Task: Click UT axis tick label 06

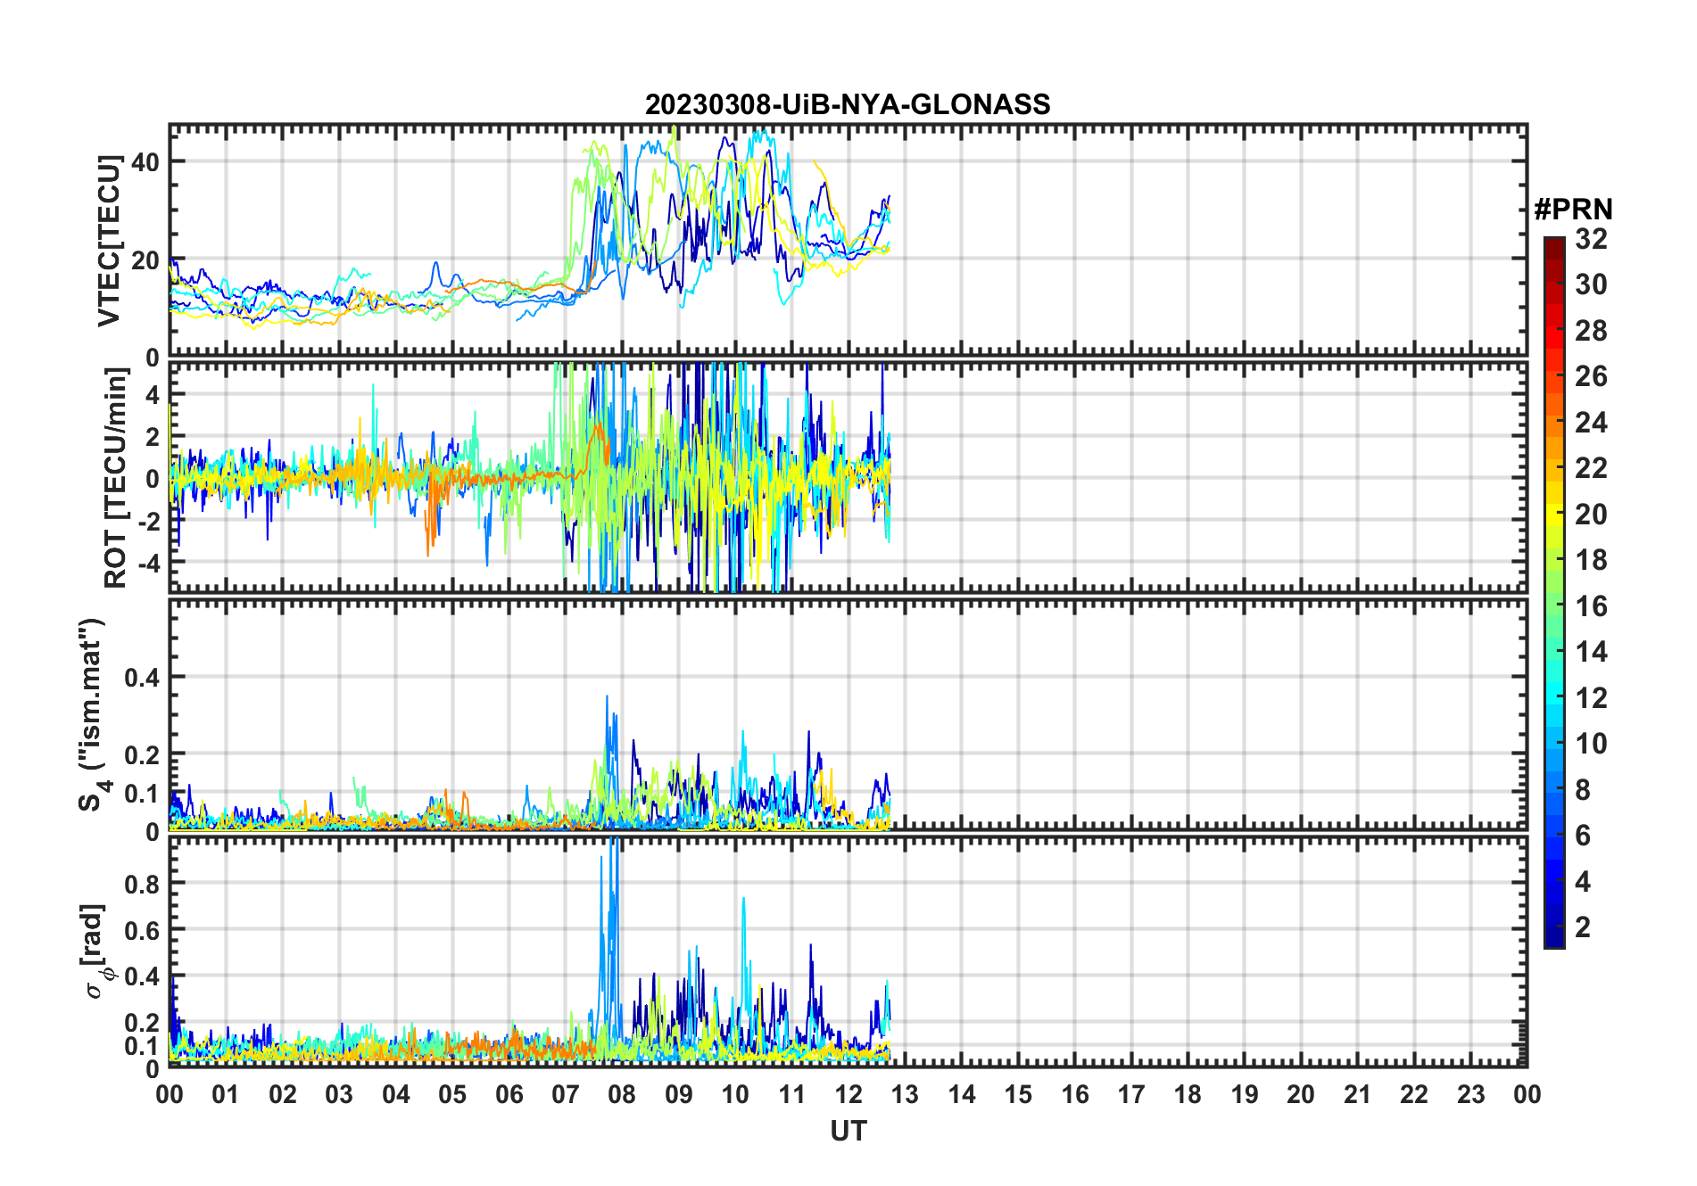Action: coord(509,1094)
